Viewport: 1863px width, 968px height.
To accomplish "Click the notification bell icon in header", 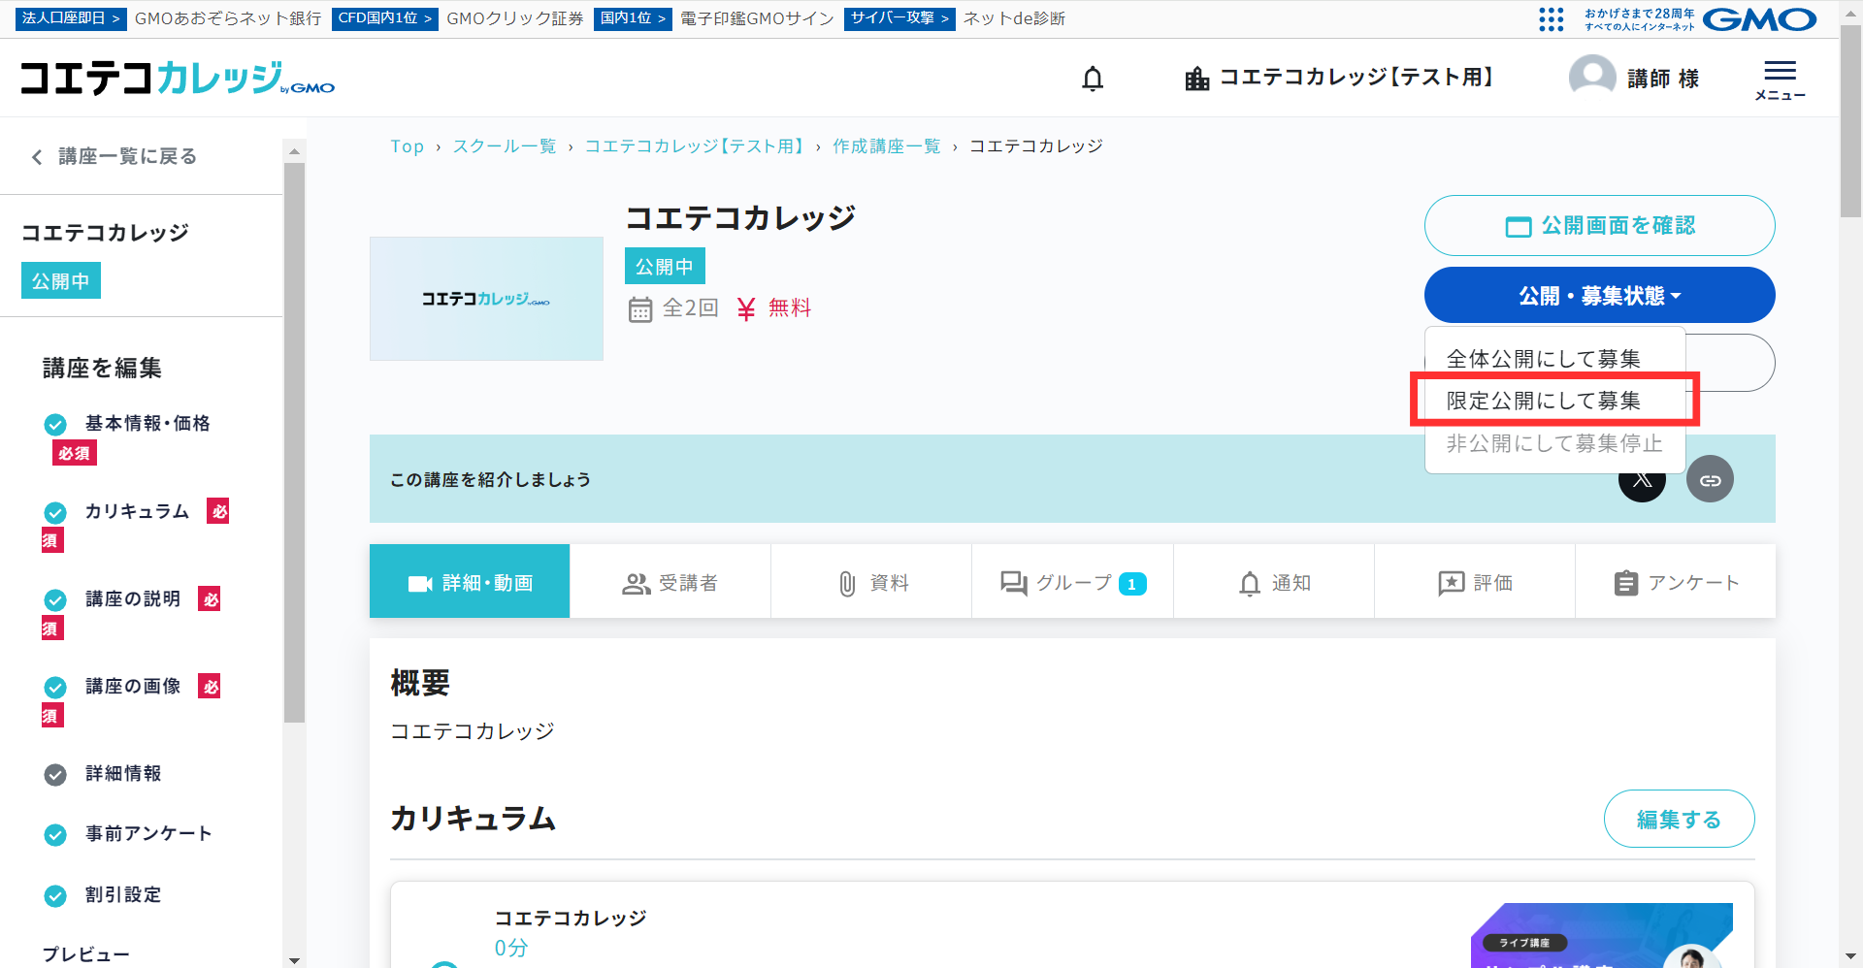I will [x=1093, y=79].
